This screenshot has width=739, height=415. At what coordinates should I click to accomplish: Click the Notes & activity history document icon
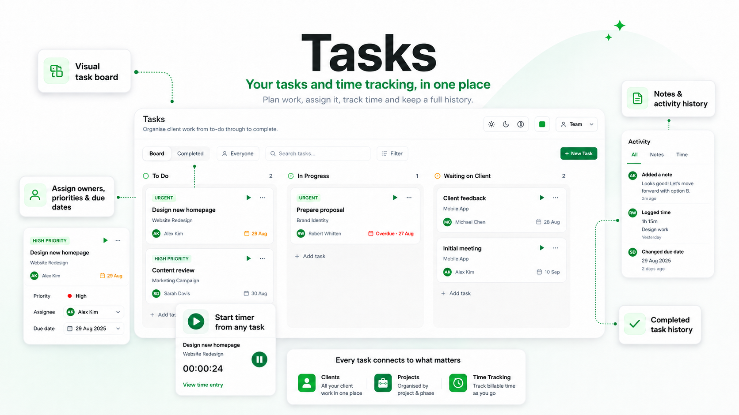(637, 98)
